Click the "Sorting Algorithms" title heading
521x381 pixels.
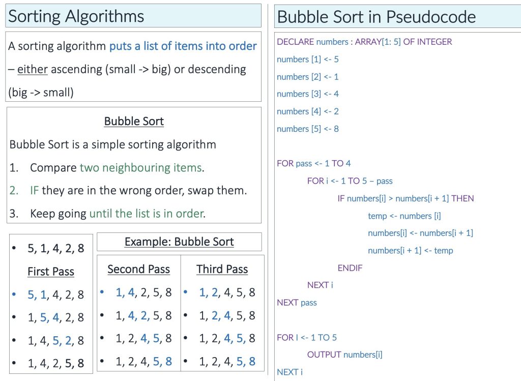pyautogui.click(x=76, y=16)
